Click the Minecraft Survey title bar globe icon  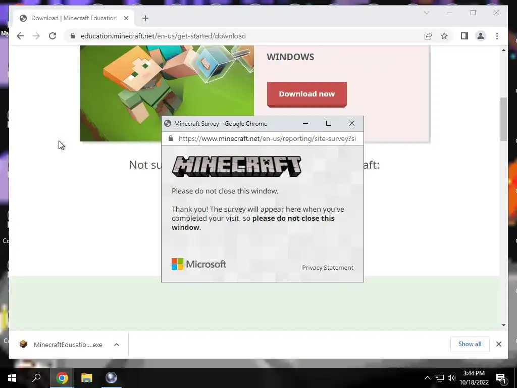point(168,123)
